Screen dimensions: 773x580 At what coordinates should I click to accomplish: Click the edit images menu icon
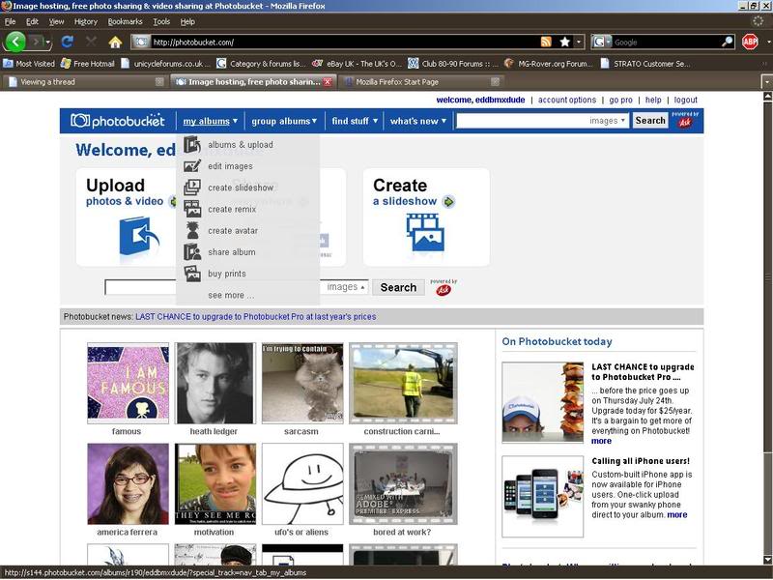point(191,166)
